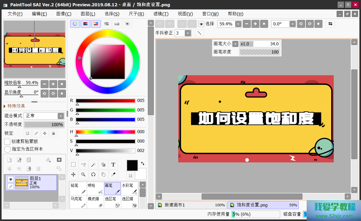
Task: Select the move layer tool
Action: (x=74, y=174)
